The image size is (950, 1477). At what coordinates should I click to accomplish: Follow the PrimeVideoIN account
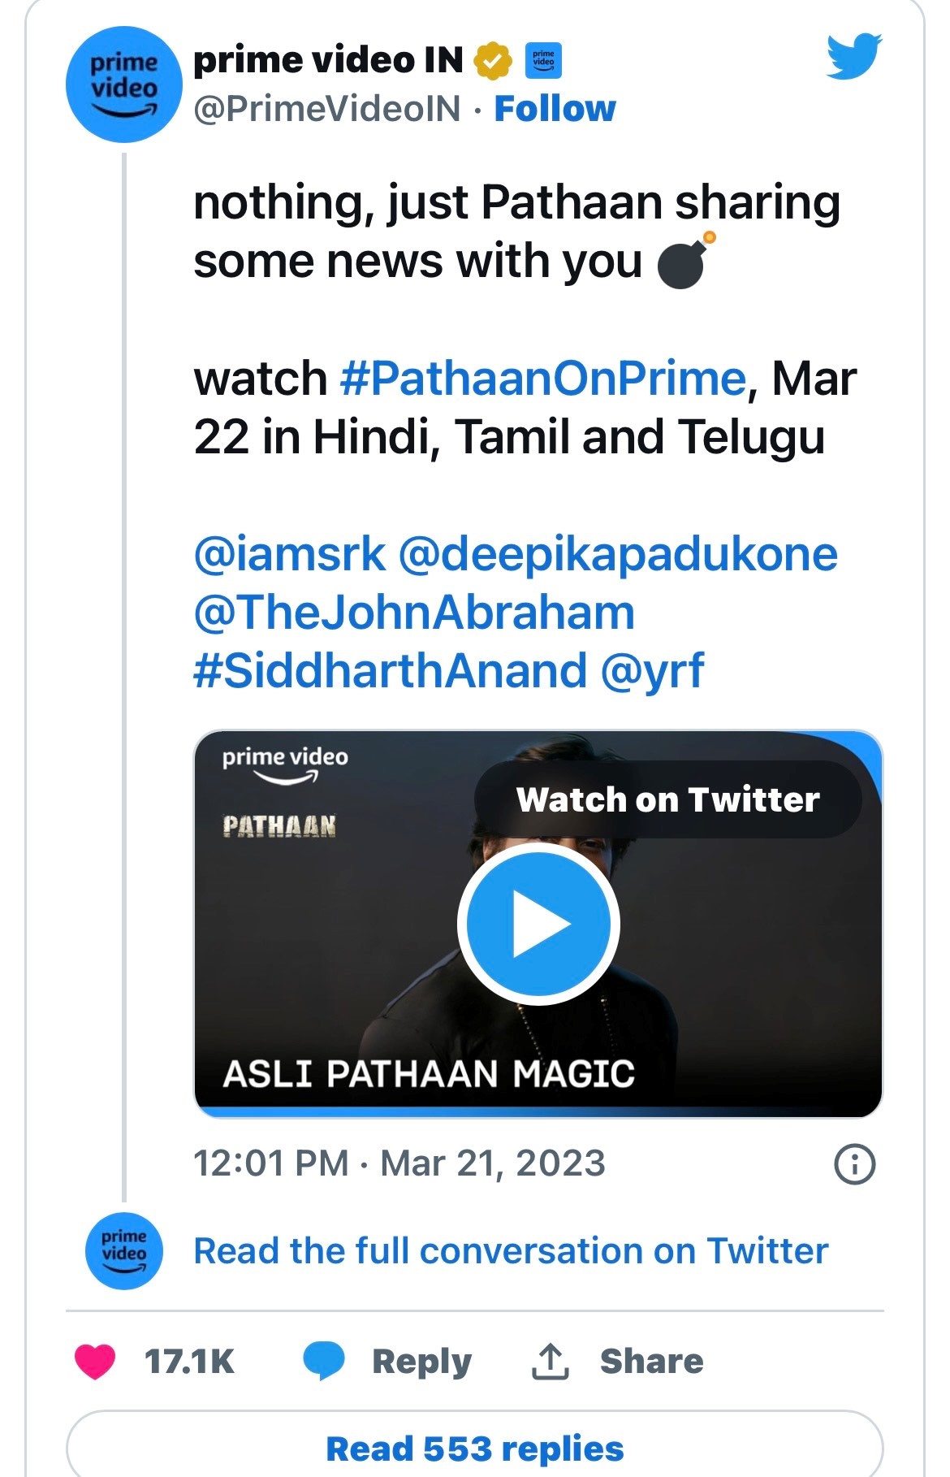(555, 109)
